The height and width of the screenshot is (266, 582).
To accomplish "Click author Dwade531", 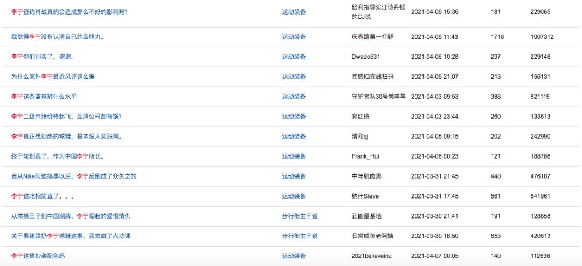I will click(x=365, y=57).
